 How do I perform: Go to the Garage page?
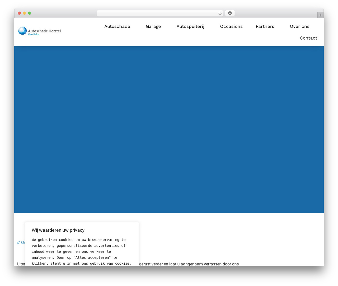click(x=153, y=26)
